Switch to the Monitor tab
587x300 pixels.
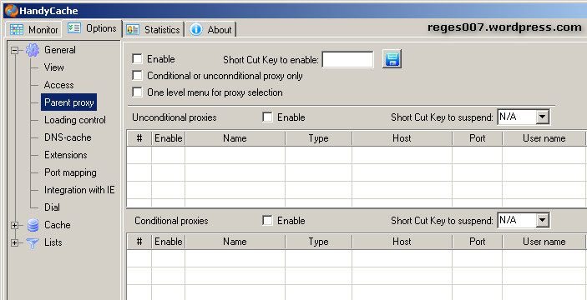coord(33,29)
